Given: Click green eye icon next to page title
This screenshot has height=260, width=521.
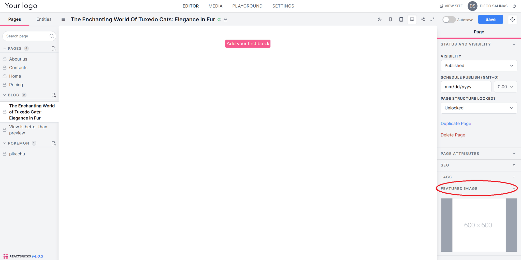Looking at the screenshot, I should [x=219, y=20].
